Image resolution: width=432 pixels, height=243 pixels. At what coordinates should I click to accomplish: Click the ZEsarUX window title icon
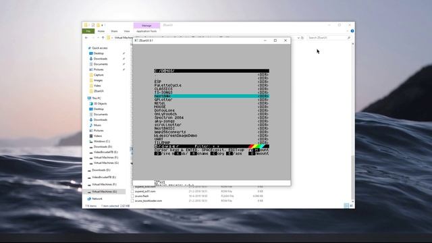point(136,40)
